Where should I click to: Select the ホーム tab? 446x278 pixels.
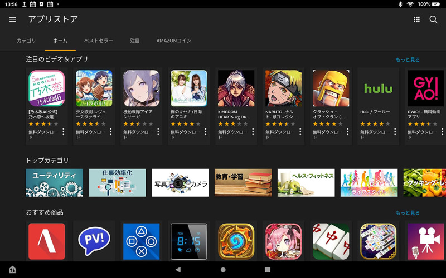pos(60,41)
